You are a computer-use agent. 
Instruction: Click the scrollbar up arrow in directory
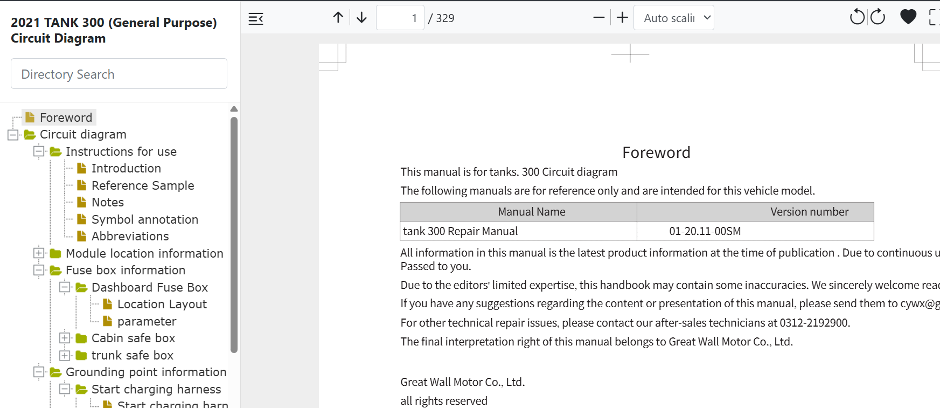234,109
